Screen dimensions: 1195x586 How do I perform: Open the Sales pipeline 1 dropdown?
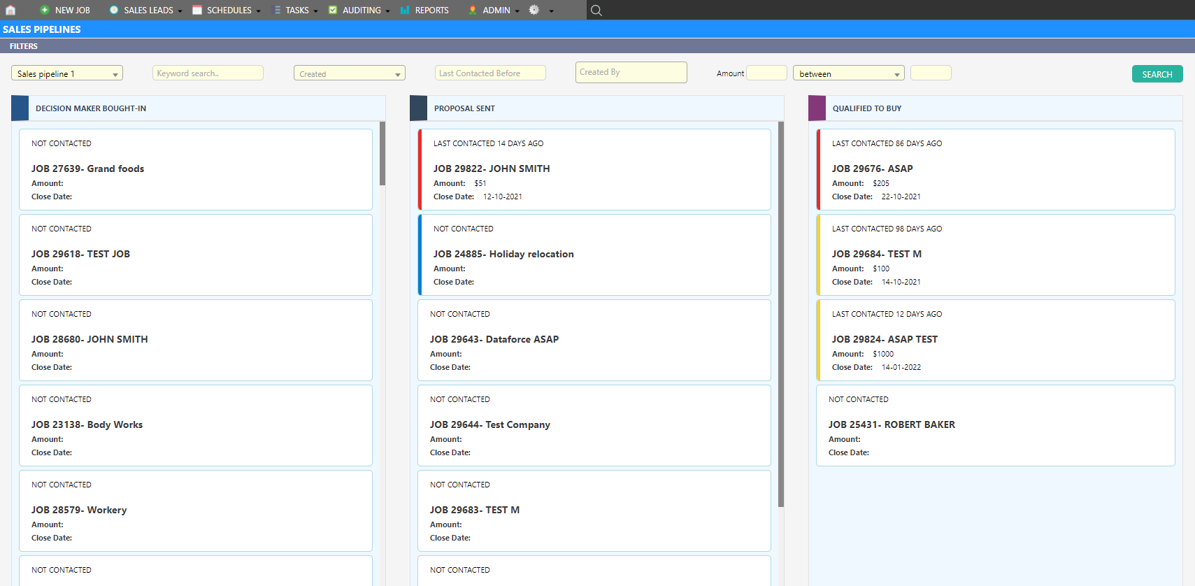pos(67,73)
